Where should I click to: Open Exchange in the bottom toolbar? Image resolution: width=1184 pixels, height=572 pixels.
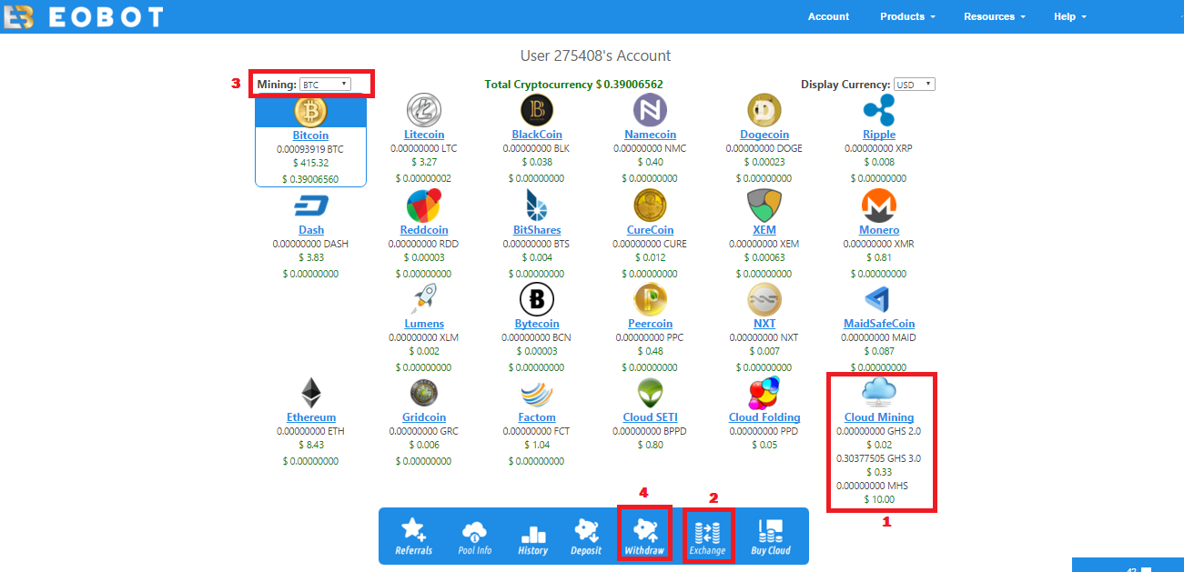[x=707, y=537]
